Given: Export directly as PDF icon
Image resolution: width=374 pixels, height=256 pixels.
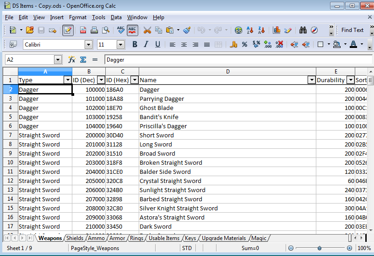Looking at the screenshot, I should point(83,30).
